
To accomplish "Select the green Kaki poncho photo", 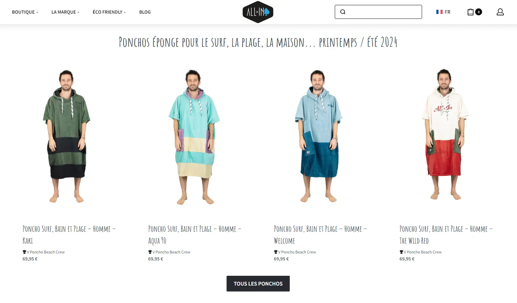I will click(67, 136).
